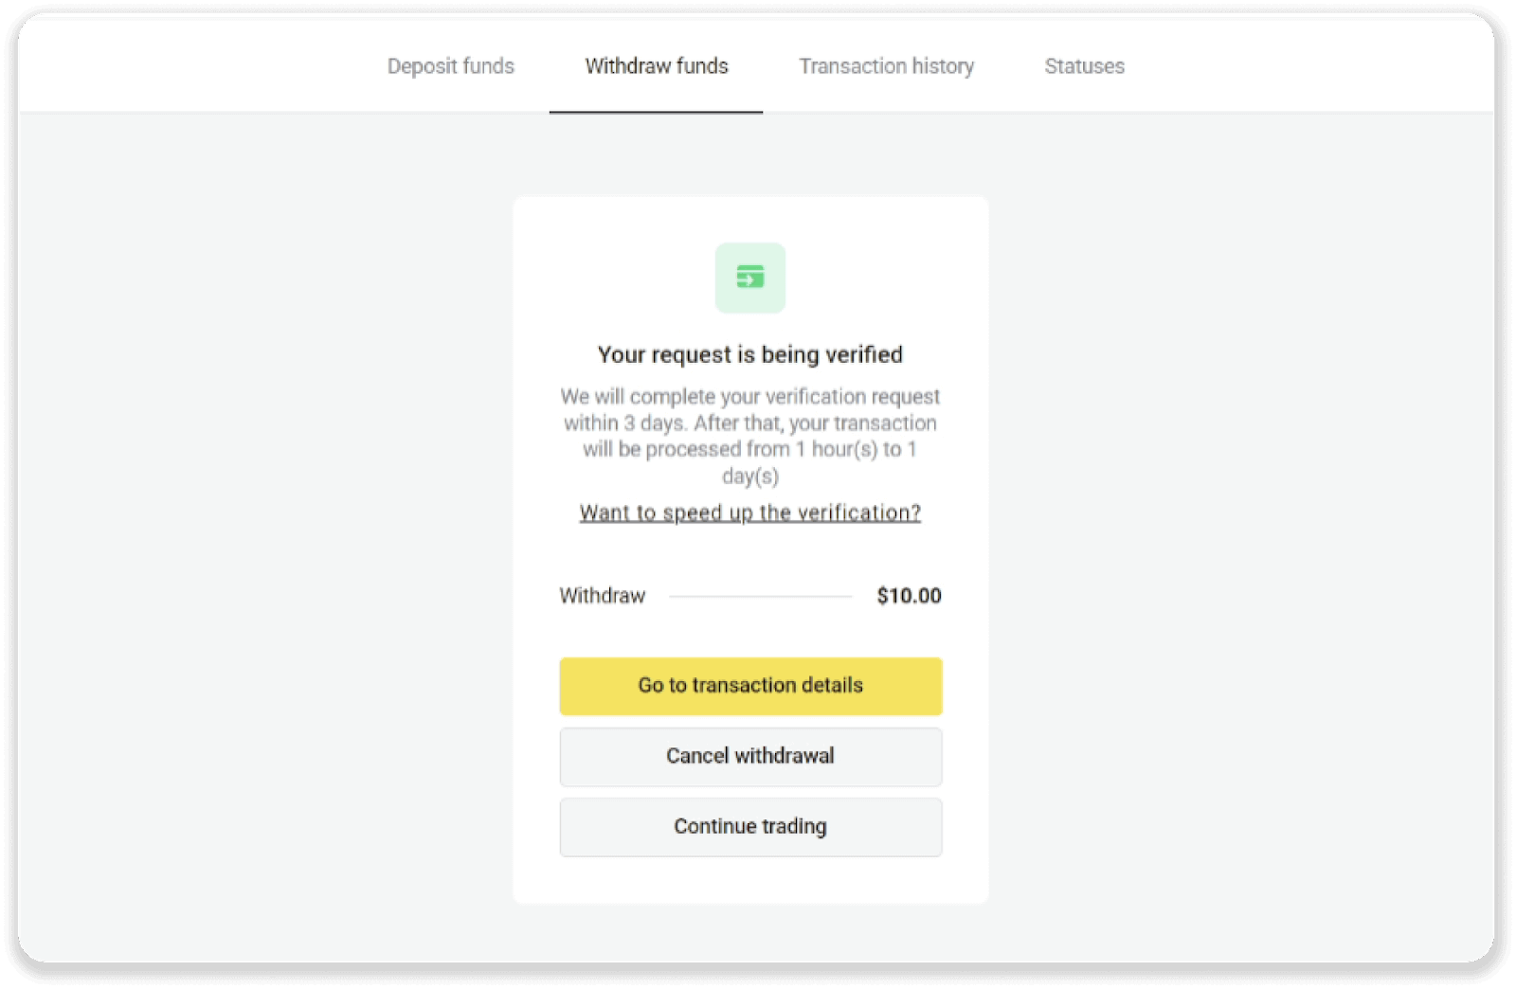The image size is (1516, 989).
Task: Open the Deposit funds tab
Action: point(451,66)
